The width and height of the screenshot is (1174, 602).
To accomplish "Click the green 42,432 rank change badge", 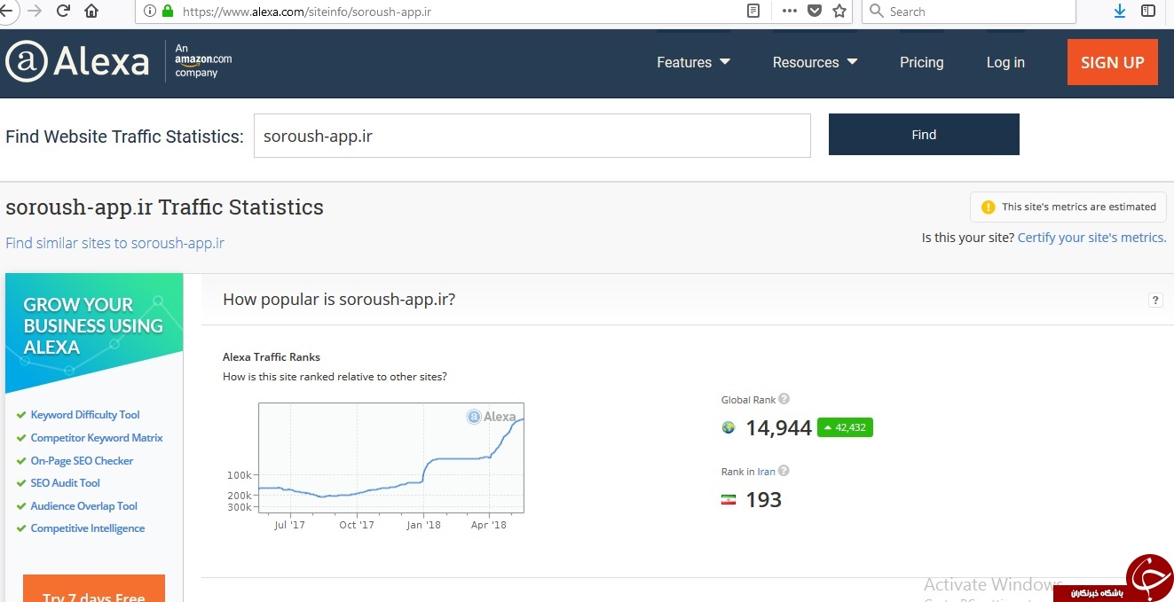I will (x=845, y=427).
